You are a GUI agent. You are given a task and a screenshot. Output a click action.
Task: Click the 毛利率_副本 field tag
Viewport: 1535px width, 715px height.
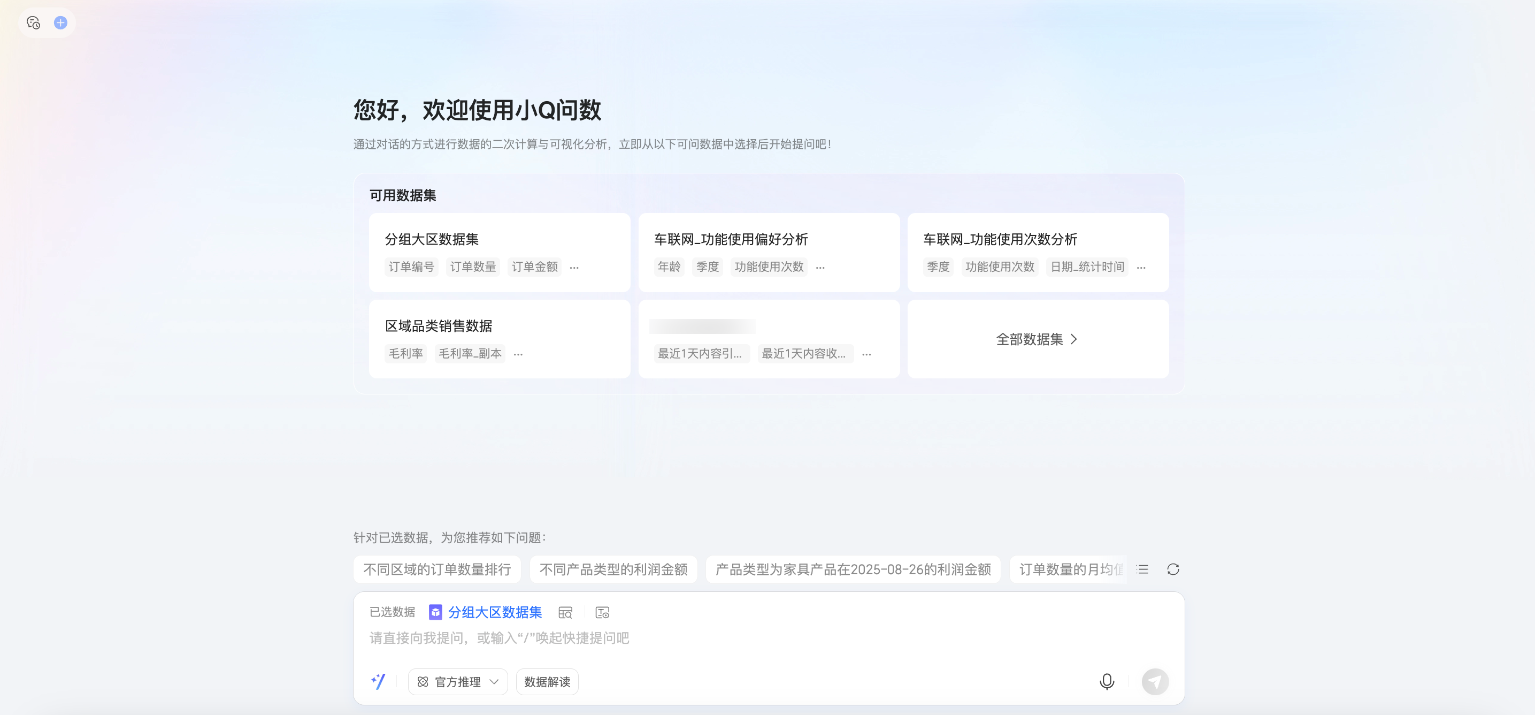coord(470,354)
